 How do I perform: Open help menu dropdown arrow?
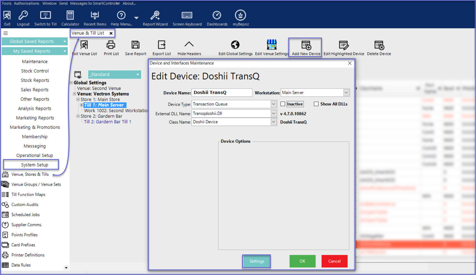pyautogui.click(x=136, y=18)
